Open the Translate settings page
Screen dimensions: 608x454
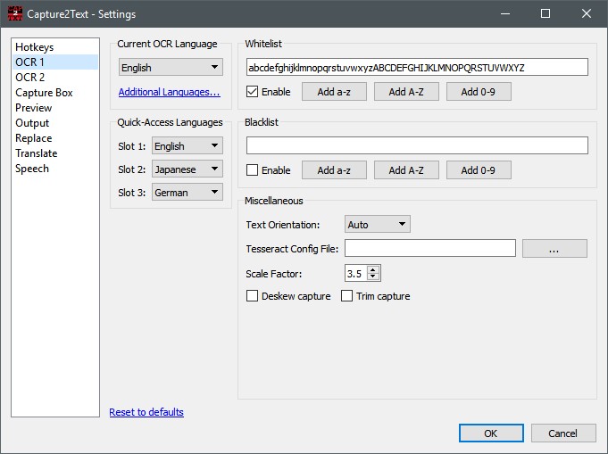pyautogui.click(x=36, y=153)
